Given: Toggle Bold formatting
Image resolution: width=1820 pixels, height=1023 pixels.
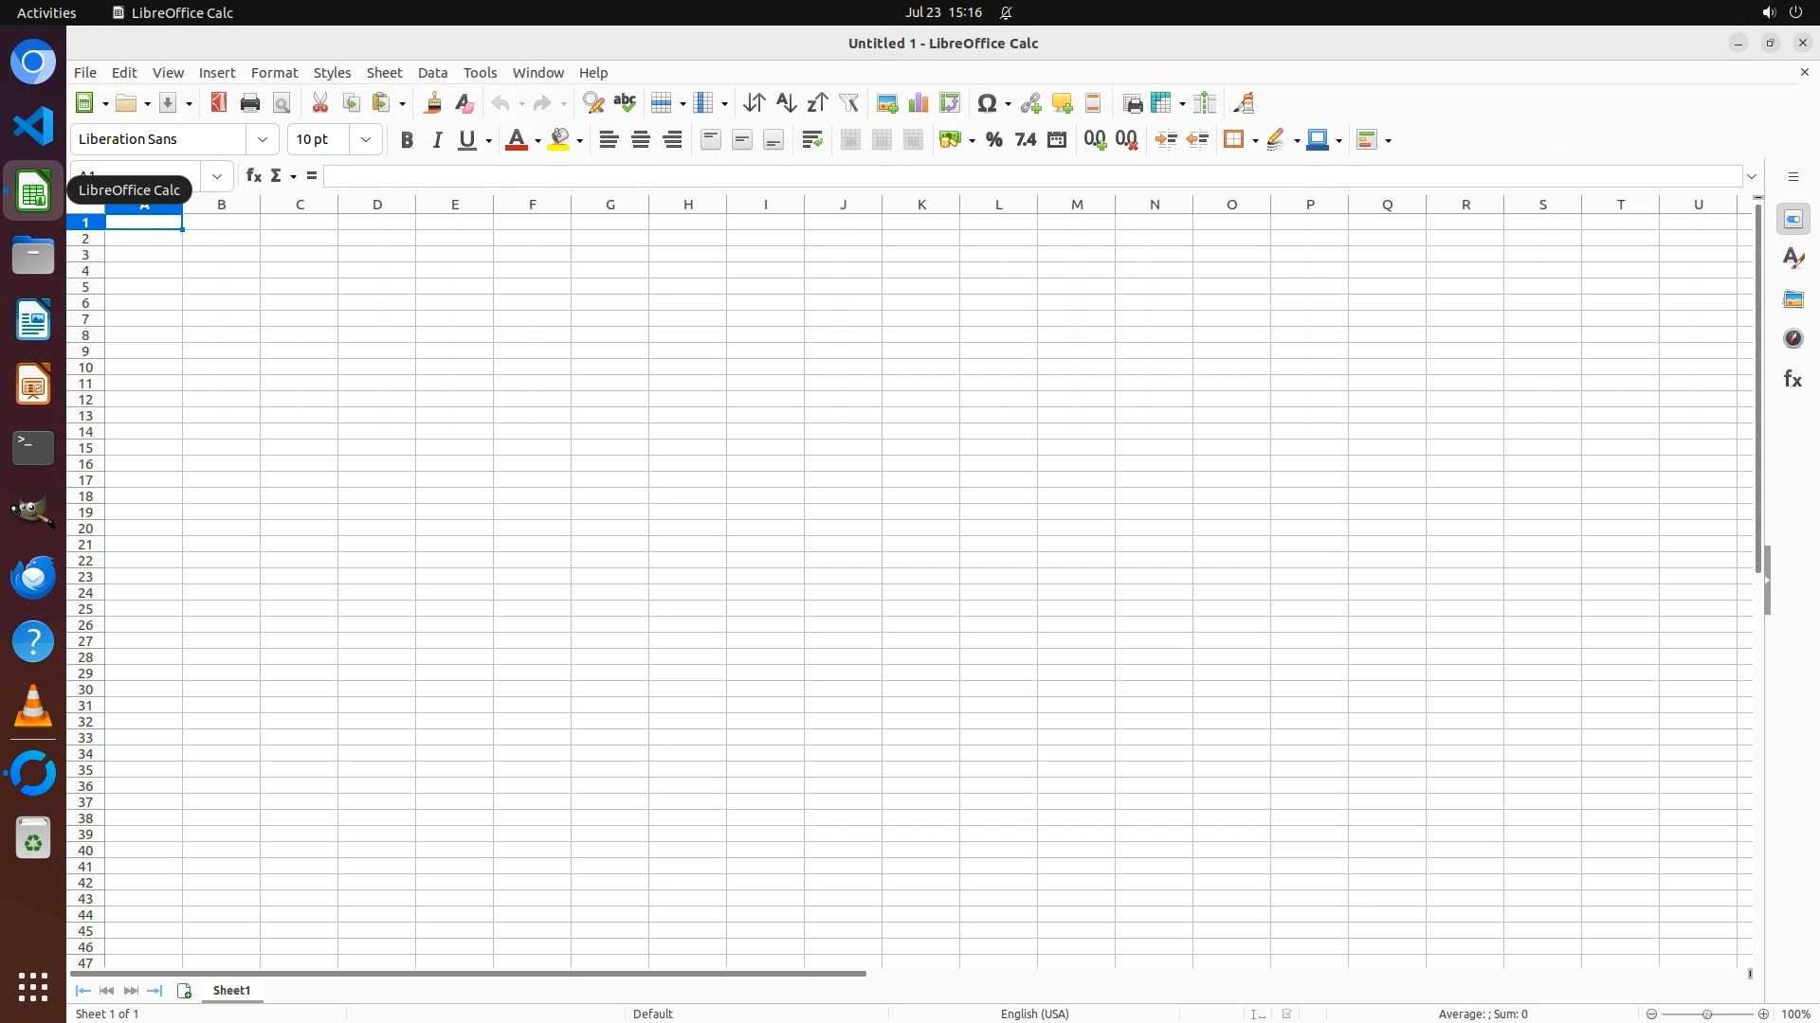Looking at the screenshot, I should (407, 140).
